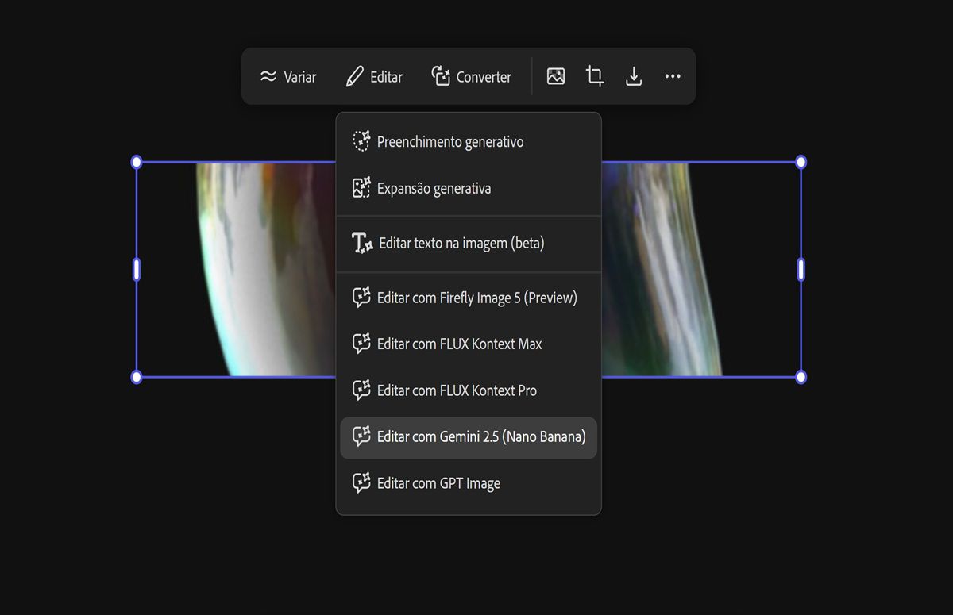This screenshot has width=953, height=615.
Task: Select the crop tool icon
Action: (x=595, y=76)
